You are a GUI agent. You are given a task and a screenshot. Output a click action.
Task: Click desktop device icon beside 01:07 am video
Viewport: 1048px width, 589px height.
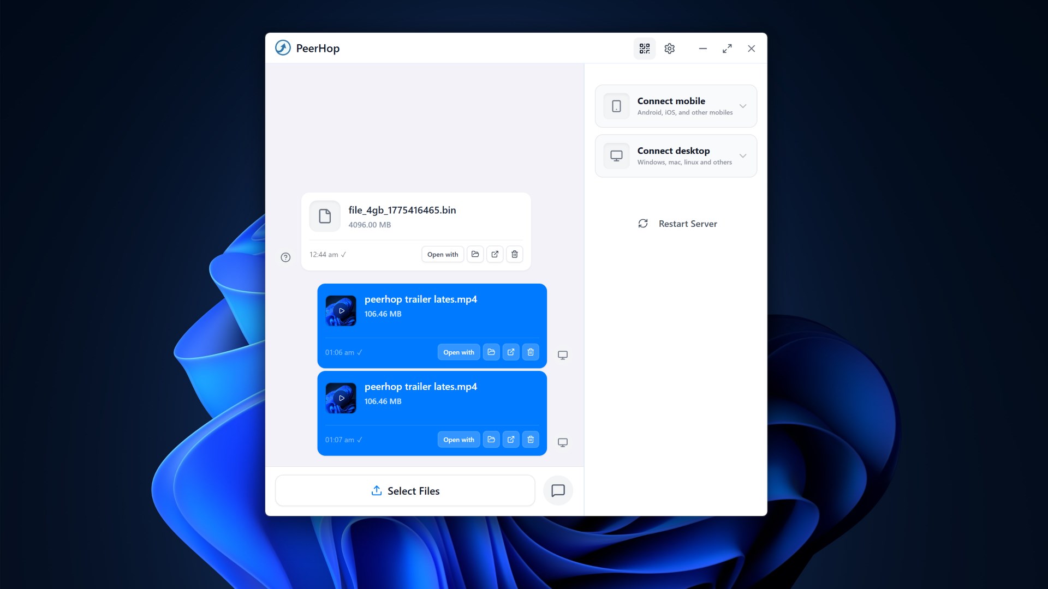[563, 442]
